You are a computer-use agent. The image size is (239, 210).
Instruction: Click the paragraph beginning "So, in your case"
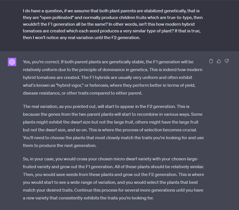click(x=113, y=178)
